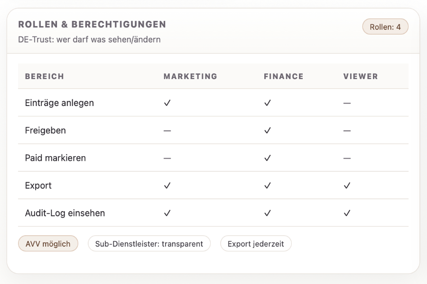Select the Audit-Log einsehen row label
This screenshot has height=284, width=427.
tap(65, 213)
